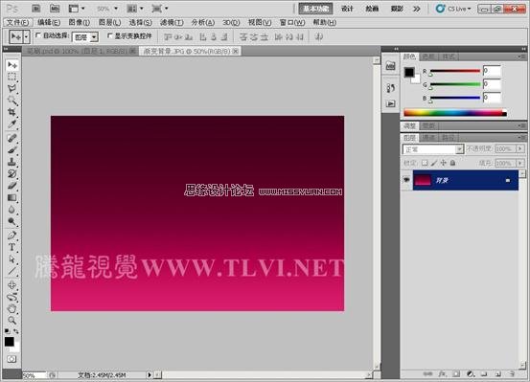530x382 pixels.
Task: Select the 3D Object Rotate tool
Action: 12,284
